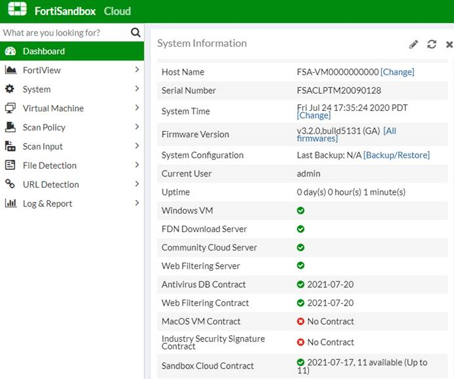Open the Log & Report menu item
This screenshot has height=379, width=454.
72,203
